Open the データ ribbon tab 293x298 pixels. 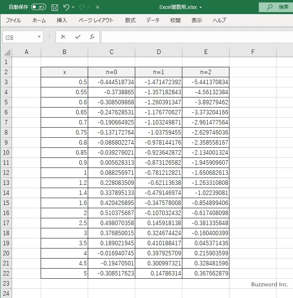point(153,20)
